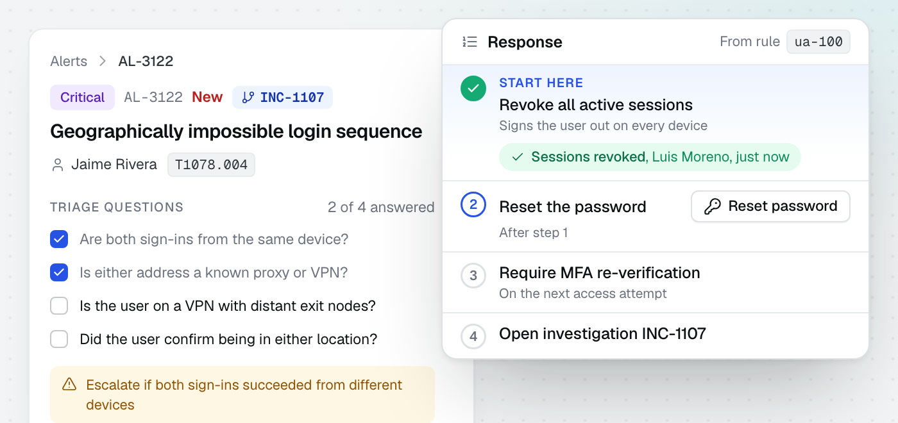The height and width of the screenshot is (423, 898).
Task: Click the "Signs the user out on every device" text
Action: pyautogui.click(x=603, y=126)
